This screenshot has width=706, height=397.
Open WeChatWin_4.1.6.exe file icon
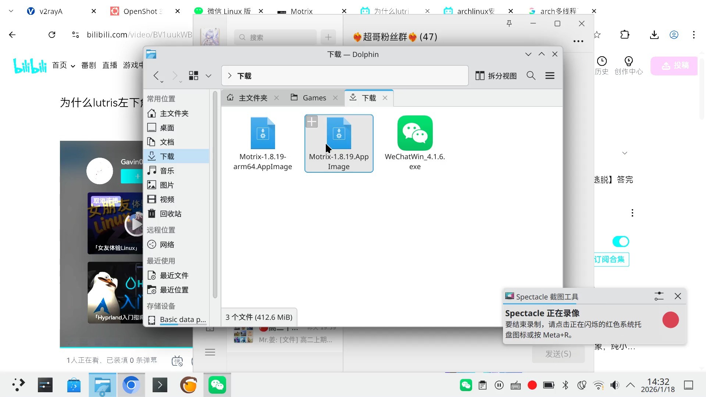point(415,133)
